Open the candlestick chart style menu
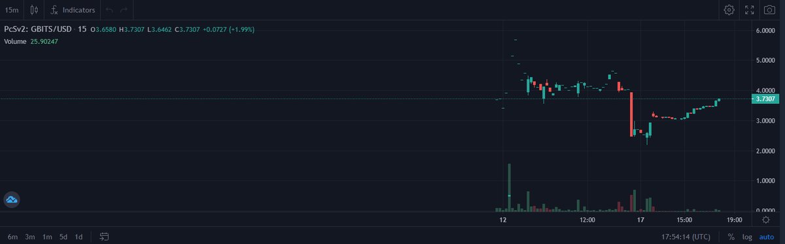The width and height of the screenshot is (785, 244). coord(35,10)
